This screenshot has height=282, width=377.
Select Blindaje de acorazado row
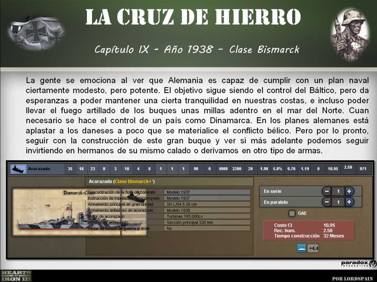pos(168,222)
